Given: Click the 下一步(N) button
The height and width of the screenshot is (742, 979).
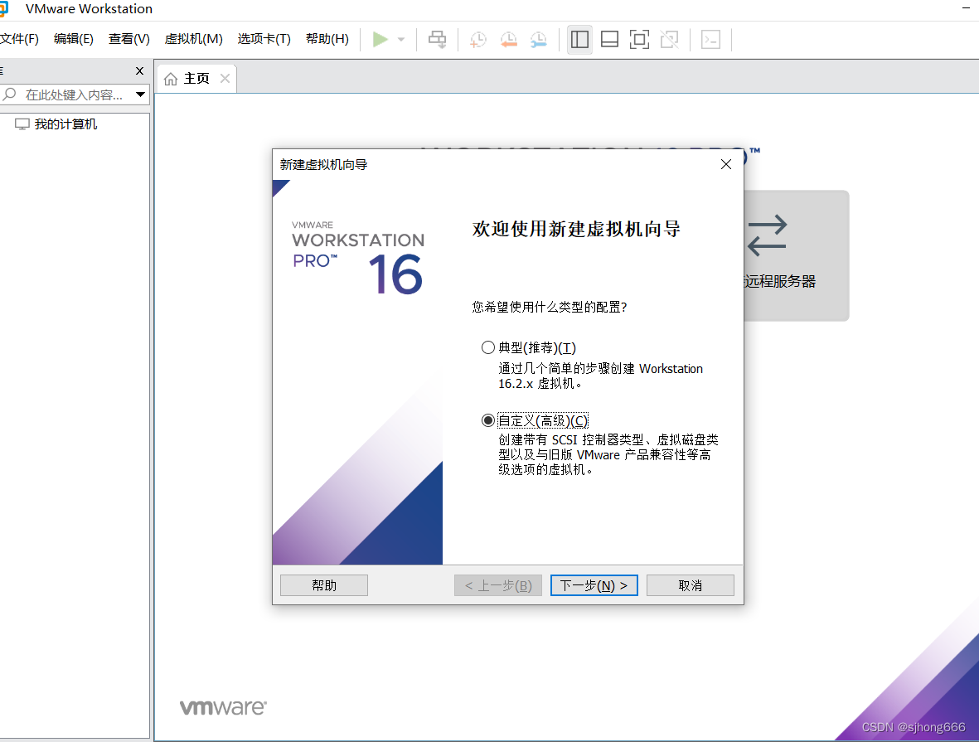Looking at the screenshot, I should point(594,585).
